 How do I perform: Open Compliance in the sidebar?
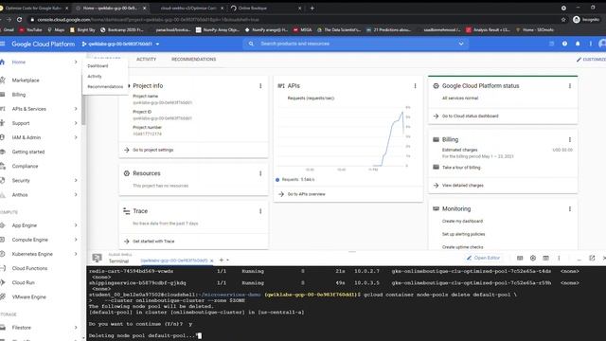25,166
